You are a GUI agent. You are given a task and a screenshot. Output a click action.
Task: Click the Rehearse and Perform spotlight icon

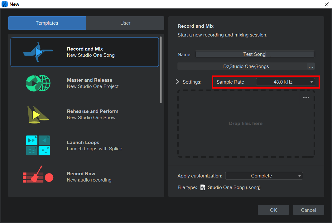click(38, 114)
